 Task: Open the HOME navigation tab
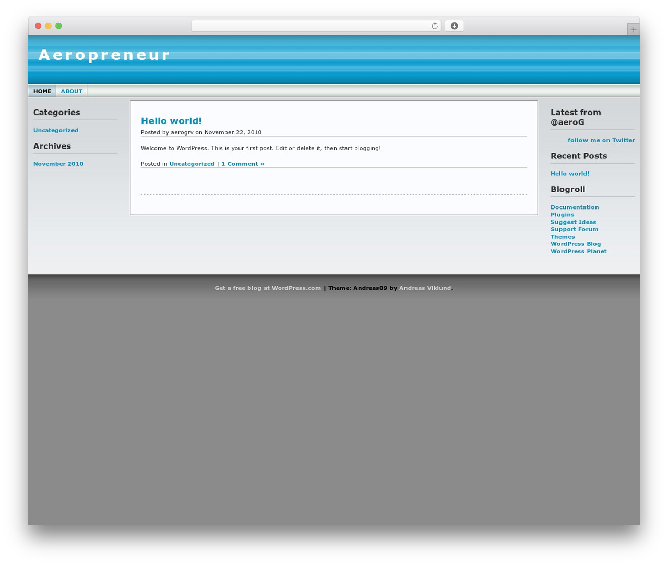pos(42,91)
